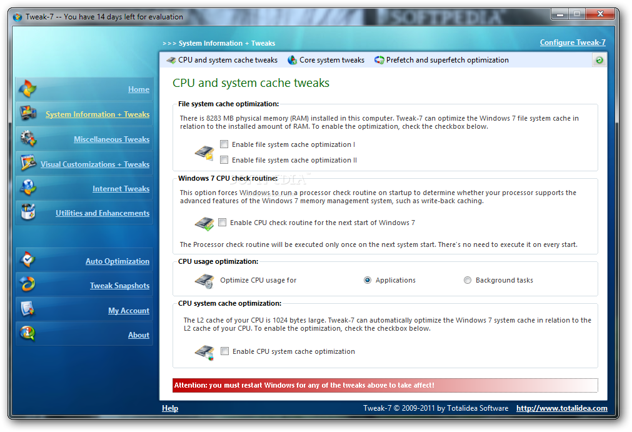Click the Windows 7 CPU check routine title
Screen dimensions: 632x432
228,178
